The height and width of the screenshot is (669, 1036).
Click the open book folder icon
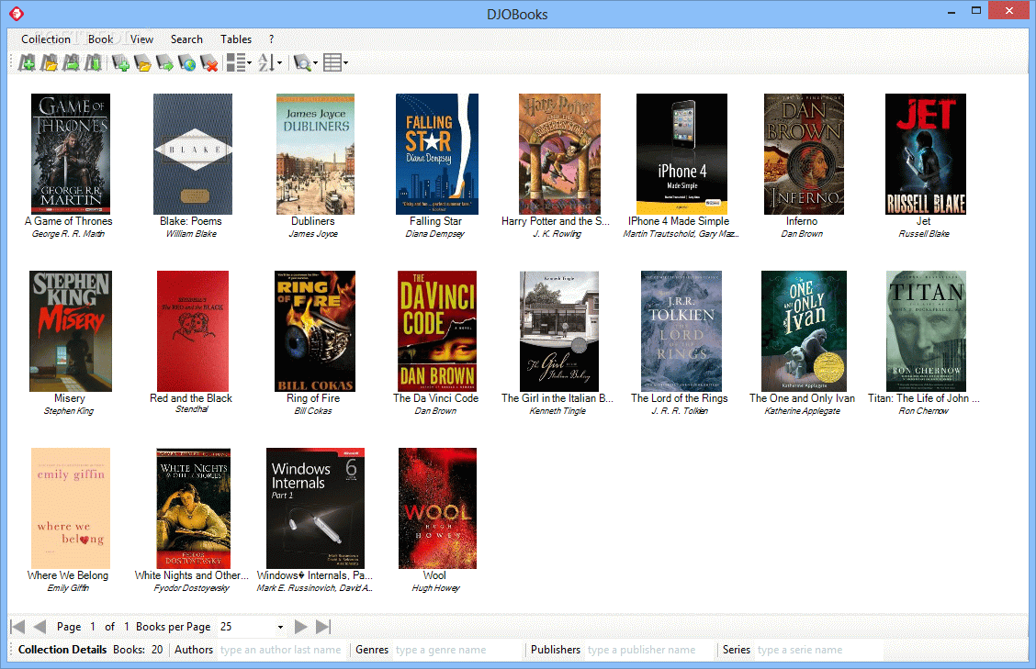pyautogui.click(x=142, y=62)
